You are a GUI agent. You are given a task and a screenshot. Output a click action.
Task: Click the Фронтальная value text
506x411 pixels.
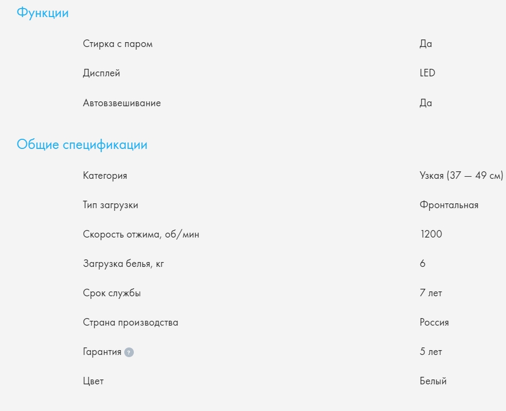coord(449,205)
